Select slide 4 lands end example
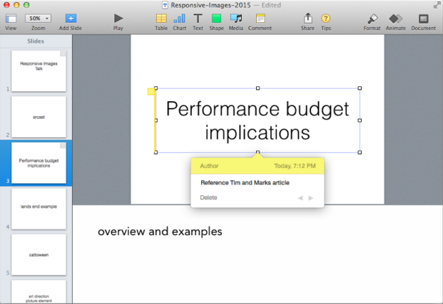This screenshot has width=443, height=304. click(x=39, y=209)
